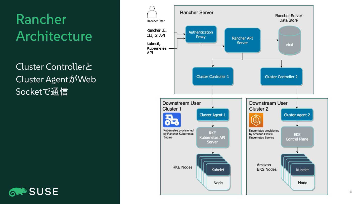
Task: Select the "kubectl, Kubernetes API" text
Action: (157, 48)
